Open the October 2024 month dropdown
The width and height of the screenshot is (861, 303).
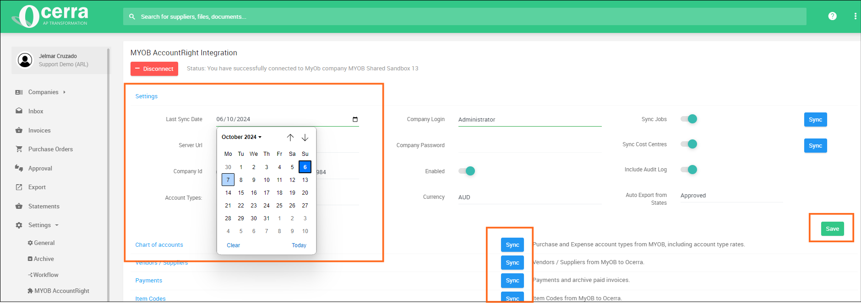coord(241,137)
